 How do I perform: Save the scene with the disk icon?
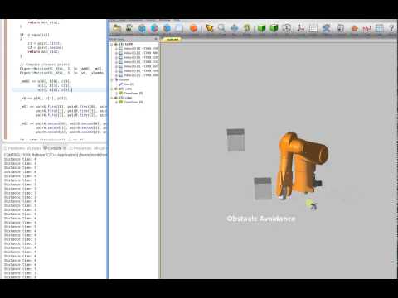129,28
